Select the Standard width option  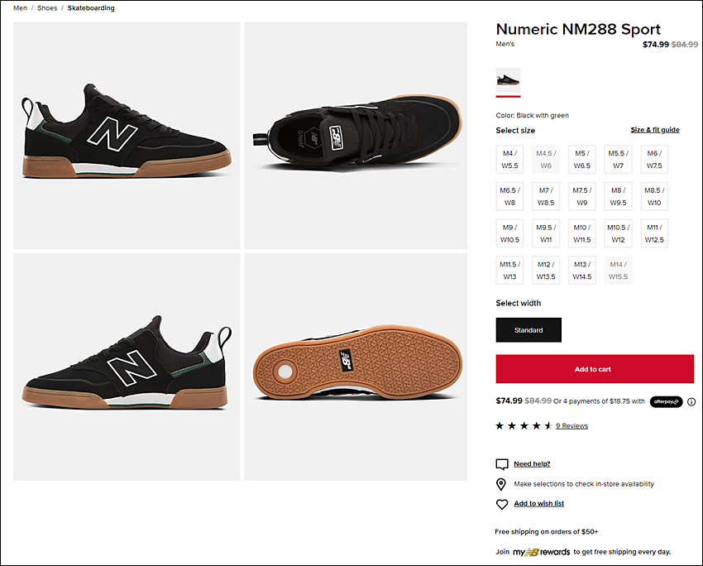pyautogui.click(x=528, y=330)
